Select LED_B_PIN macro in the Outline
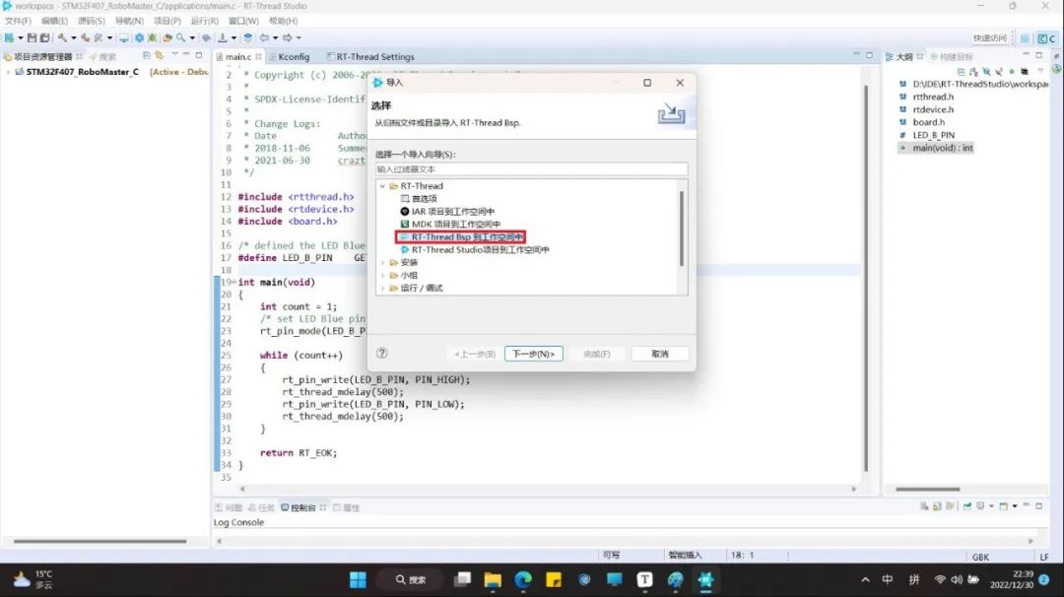Screen dimensions: 1064x597 point(933,135)
